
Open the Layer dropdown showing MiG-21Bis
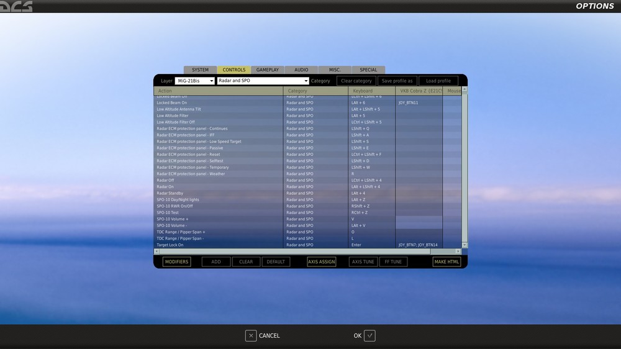tap(194, 81)
